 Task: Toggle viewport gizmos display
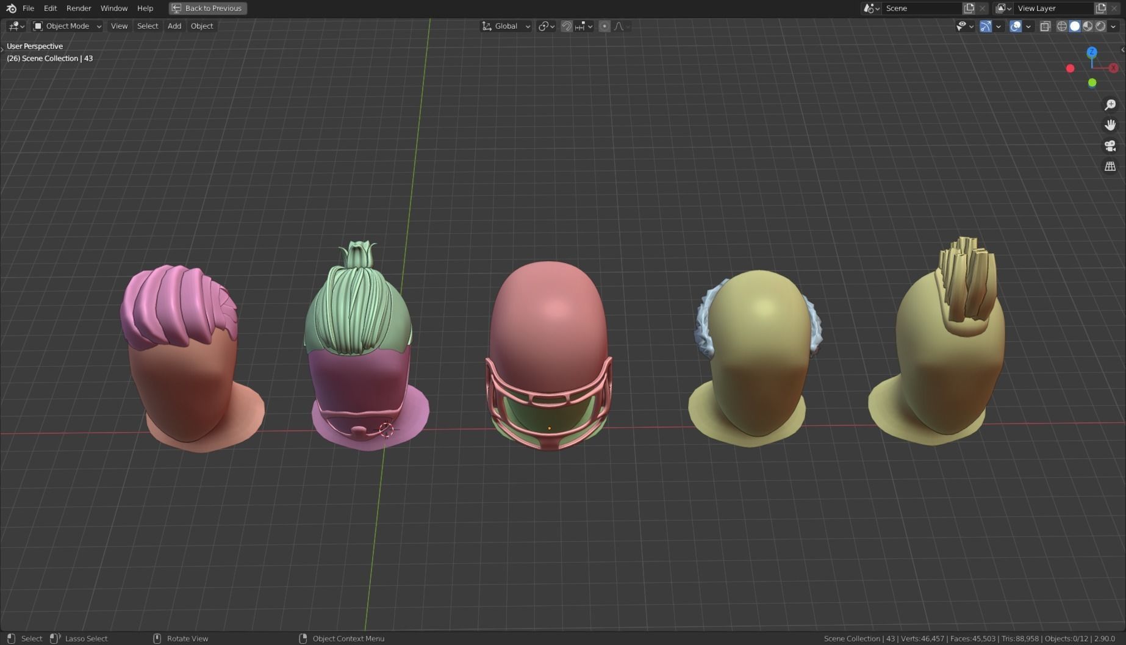tap(985, 26)
